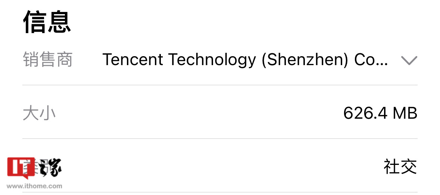The height and width of the screenshot is (195, 440).
Task: Tap the partially hidden category label
Action: [x=39, y=167]
